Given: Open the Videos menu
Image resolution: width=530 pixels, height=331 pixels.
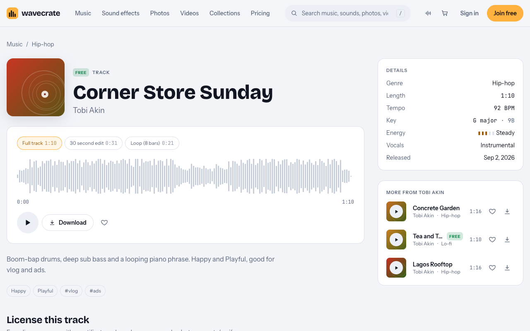Looking at the screenshot, I should [x=189, y=13].
